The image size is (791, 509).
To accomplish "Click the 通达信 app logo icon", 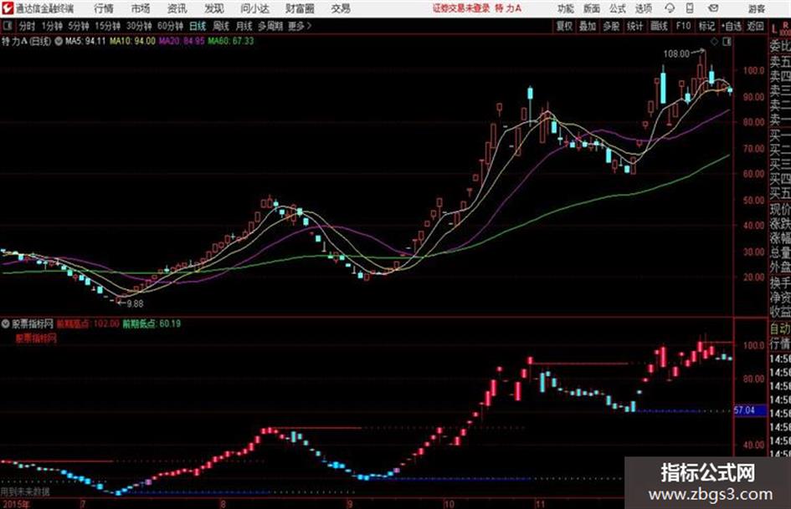I will [8, 8].
